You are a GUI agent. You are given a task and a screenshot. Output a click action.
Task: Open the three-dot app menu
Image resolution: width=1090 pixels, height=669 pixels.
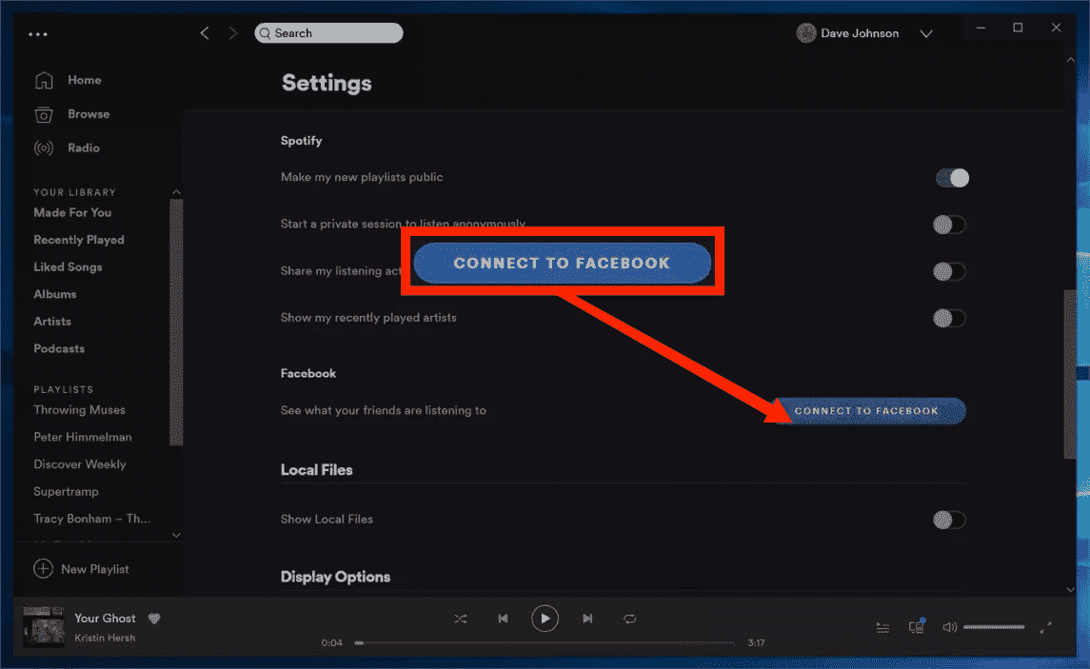[37, 33]
